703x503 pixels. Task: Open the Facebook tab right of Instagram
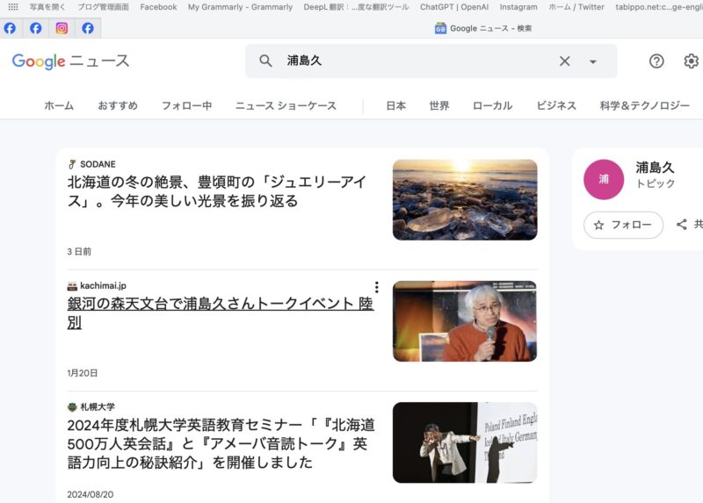(x=88, y=28)
